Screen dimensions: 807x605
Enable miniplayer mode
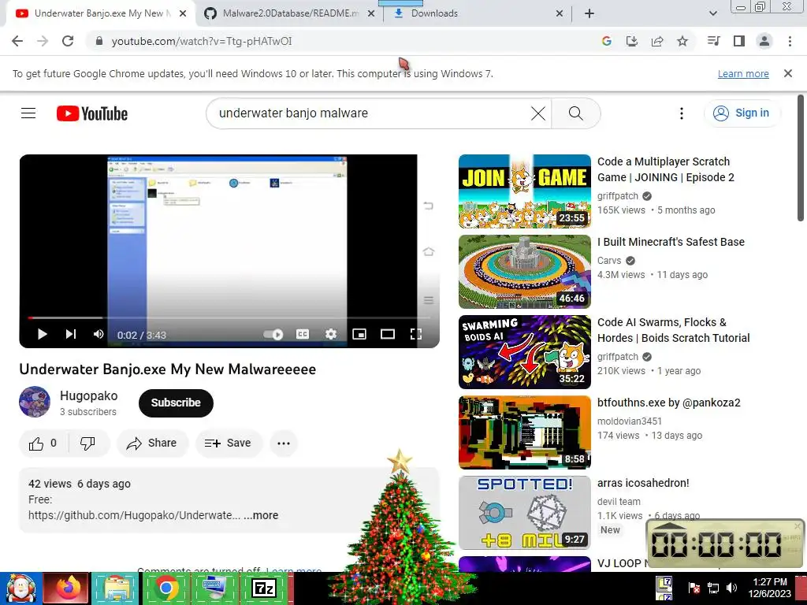click(359, 334)
